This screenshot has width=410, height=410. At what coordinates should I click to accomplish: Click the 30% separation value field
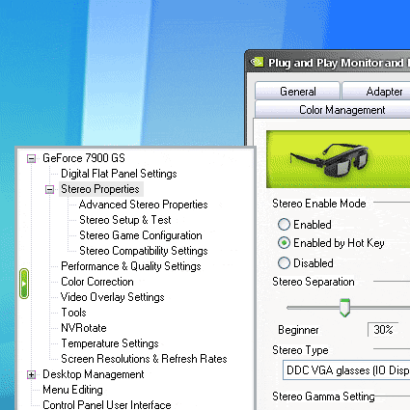coord(383,330)
